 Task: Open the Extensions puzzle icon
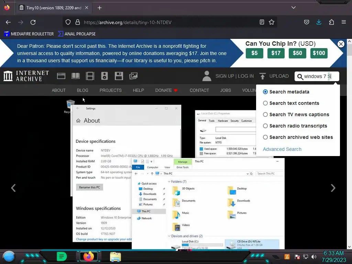(x=331, y=22)
